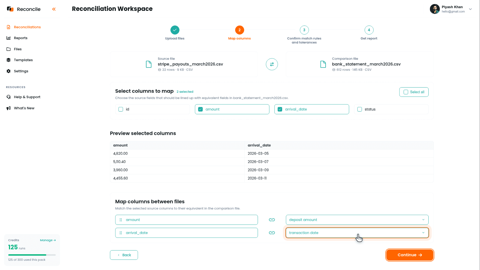Open What's New in the sidebar
Image resolution: width=480 pixels, height=270 pixels.
[24, 108]
